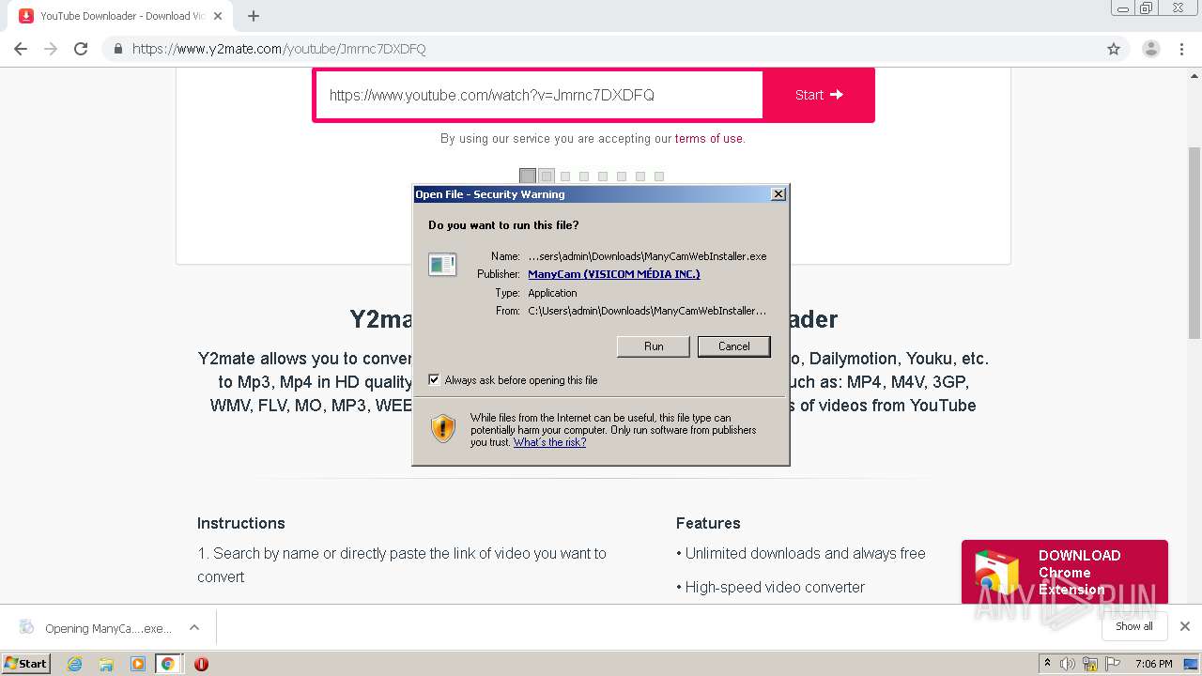Screen dimensions: 1202x676
Task: Click the DOWNLOAD Chrome Extension banner
Action: click(x=1064, y=572)
